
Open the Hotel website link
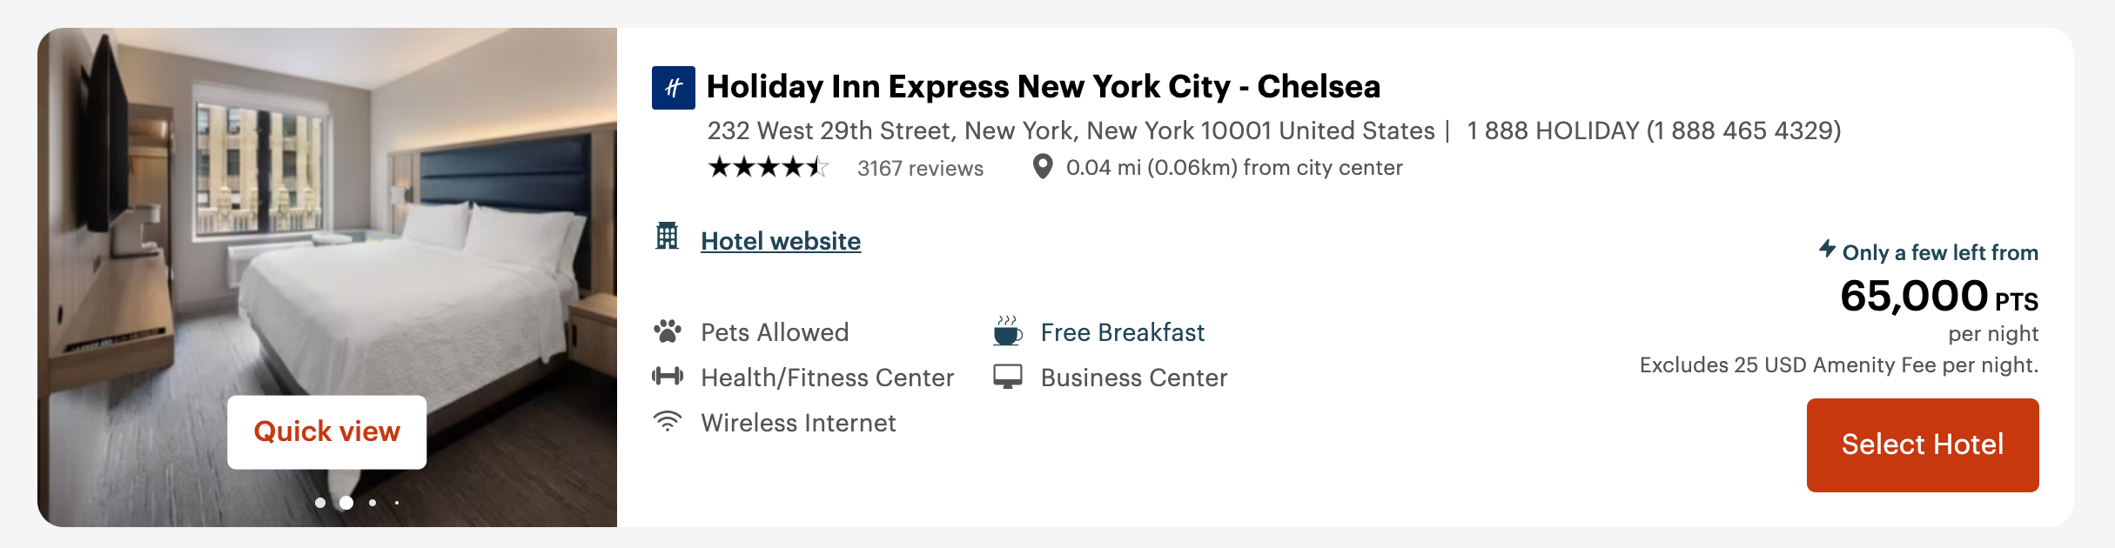coord(780,241)
